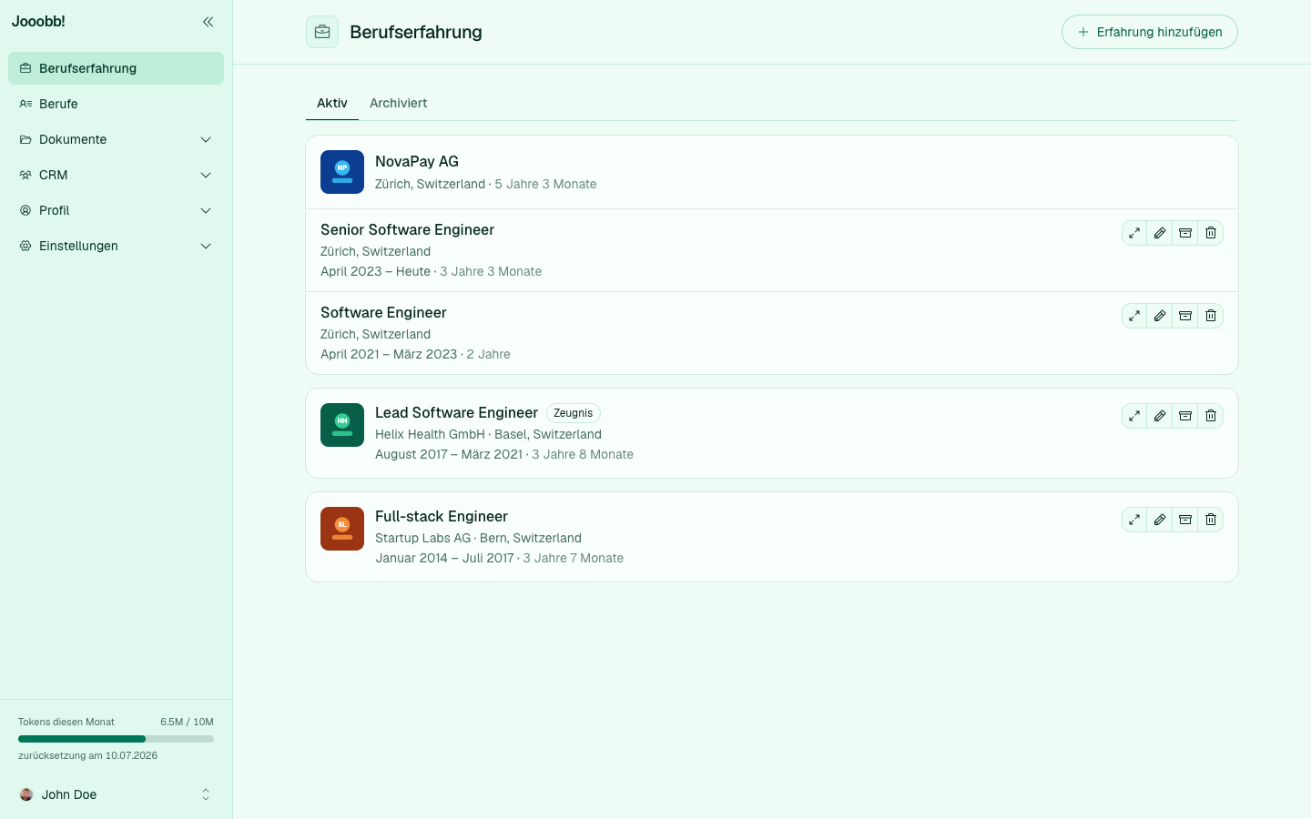
Task: Click the monthly tokens progress bar
Action: pyautogui.click(x=116, y=739)
